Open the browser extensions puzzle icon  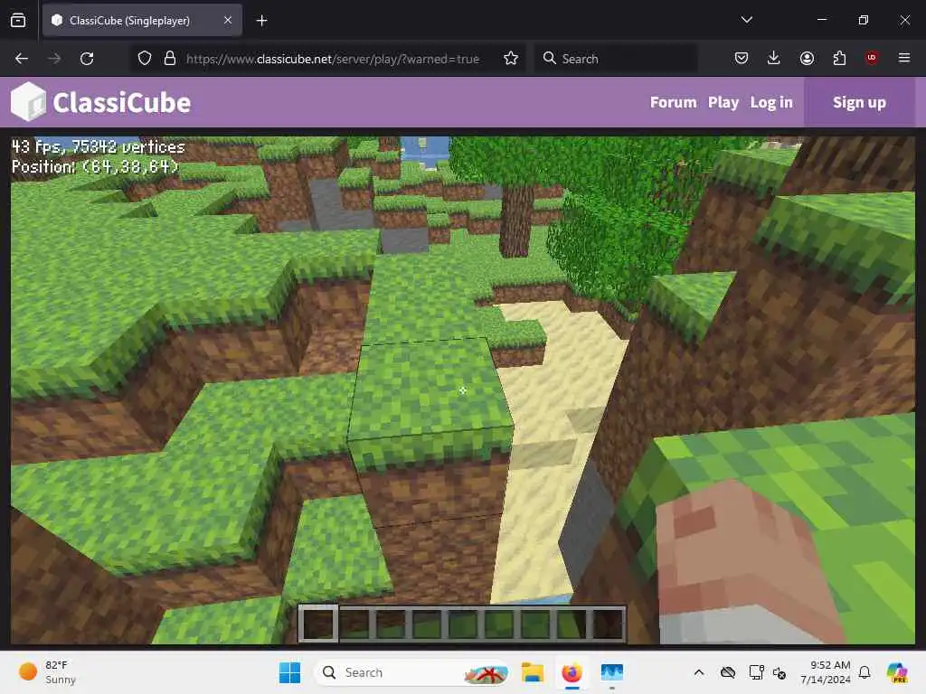tap(839, 58)
